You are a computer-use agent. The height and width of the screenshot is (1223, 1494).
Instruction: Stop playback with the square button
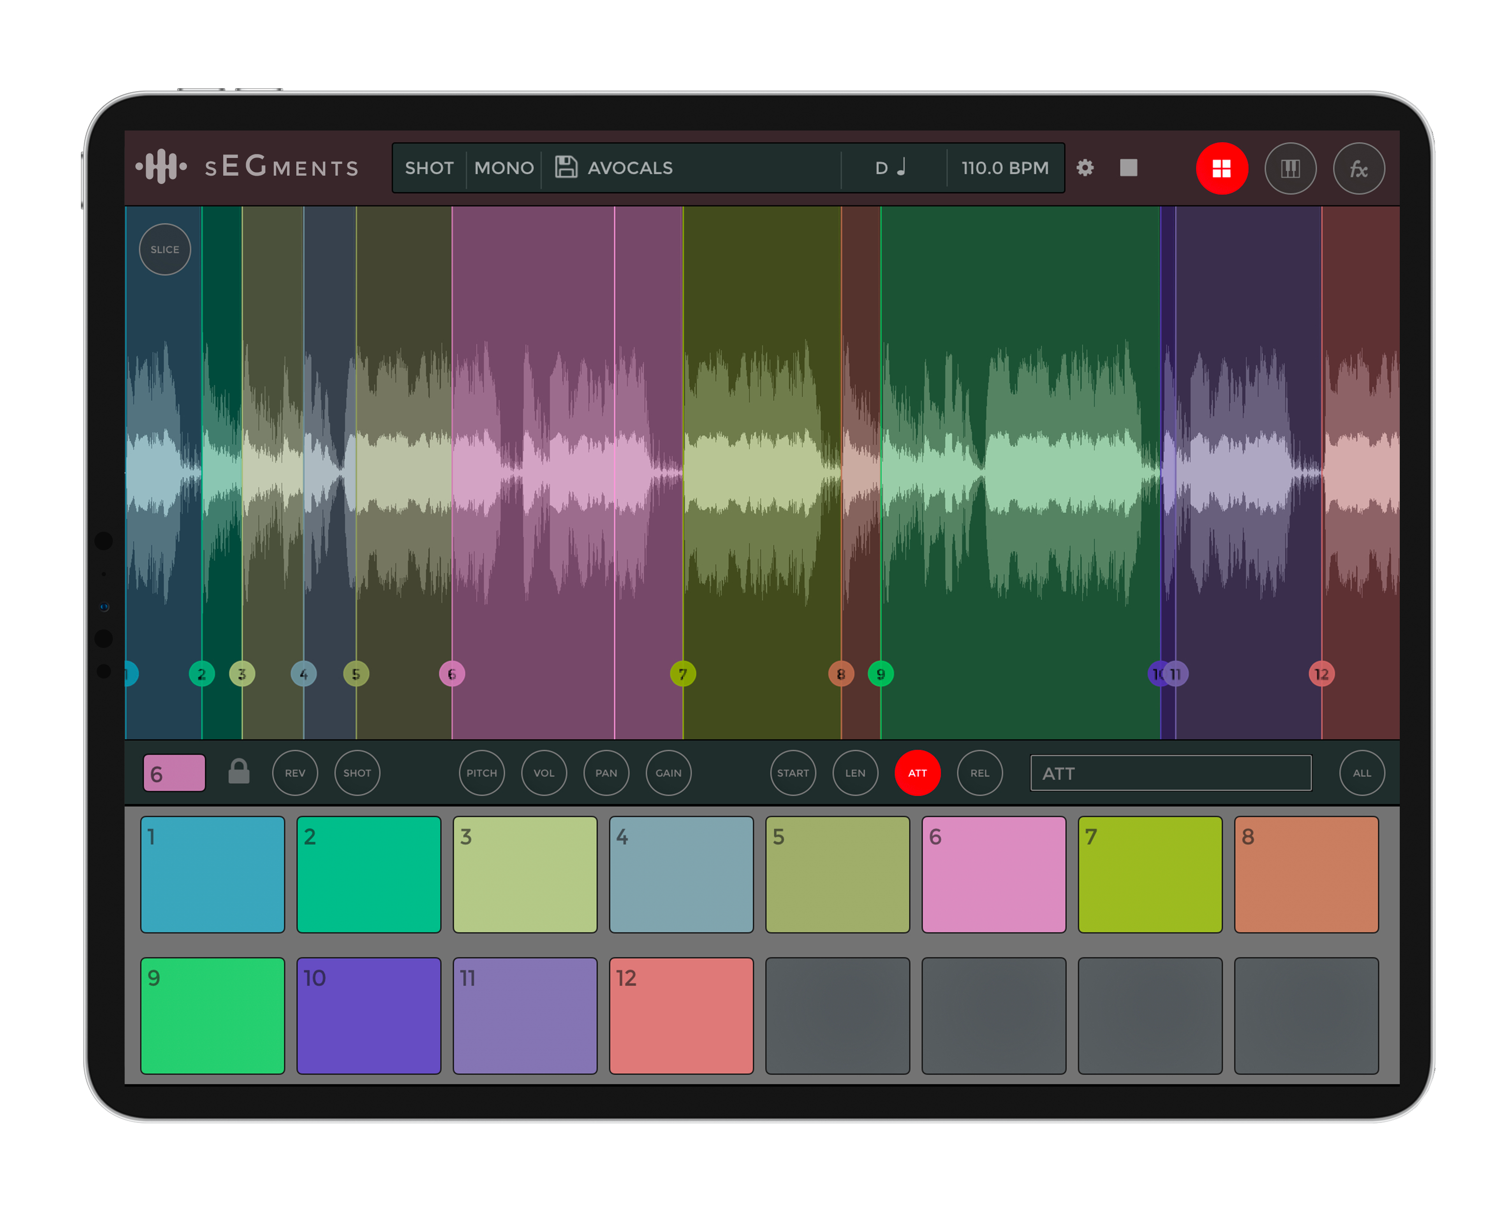coord(1128,168)
